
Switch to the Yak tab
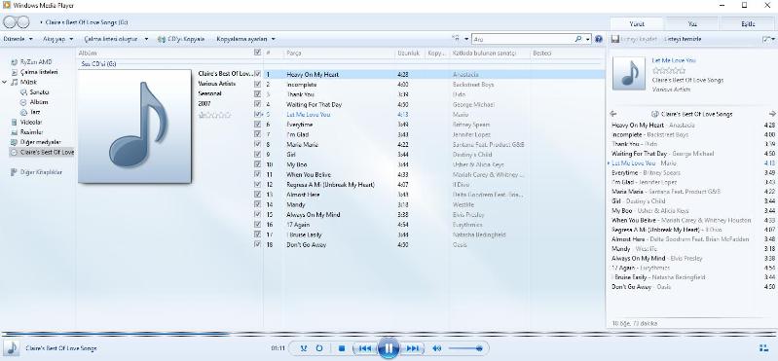point(691,23)
